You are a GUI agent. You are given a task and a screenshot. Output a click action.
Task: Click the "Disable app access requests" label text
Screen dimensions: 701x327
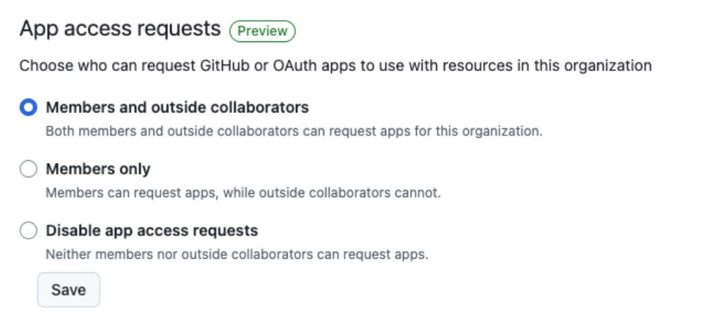151,230
